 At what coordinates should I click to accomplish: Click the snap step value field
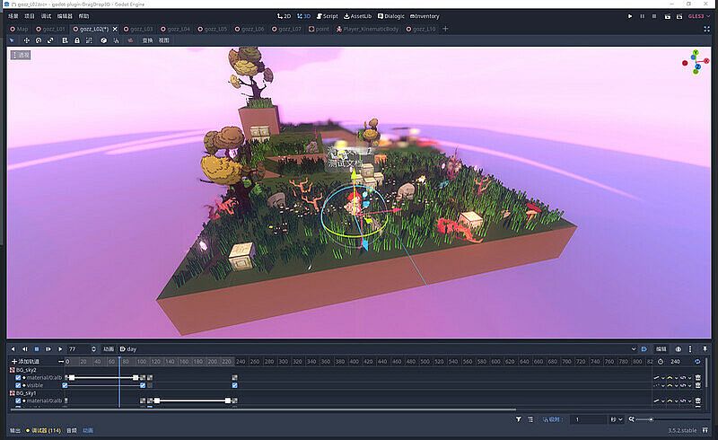[x=589, y=419]
